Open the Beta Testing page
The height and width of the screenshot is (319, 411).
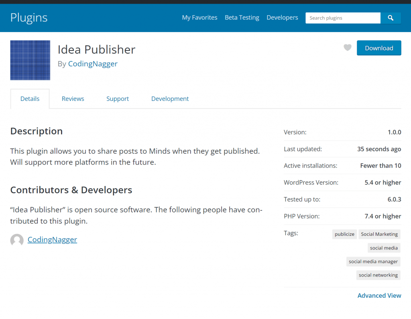(242, 18)
